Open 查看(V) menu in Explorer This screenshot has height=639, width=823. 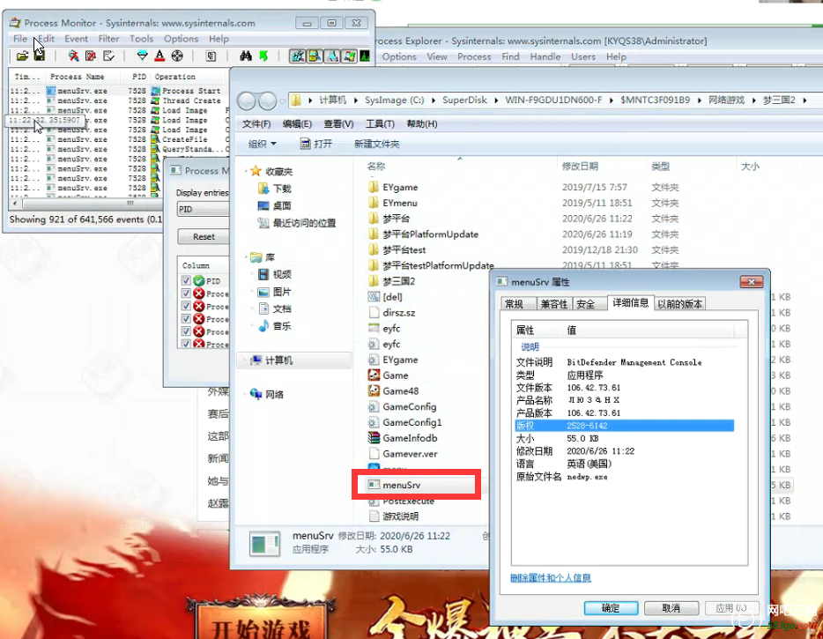coord(338,124)
